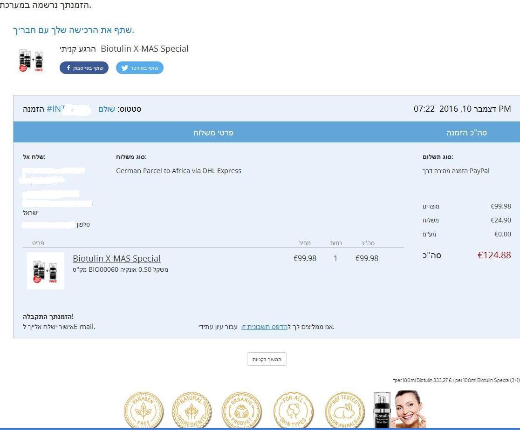
Task: Click the Facebook share button
Action: [84, 68]
